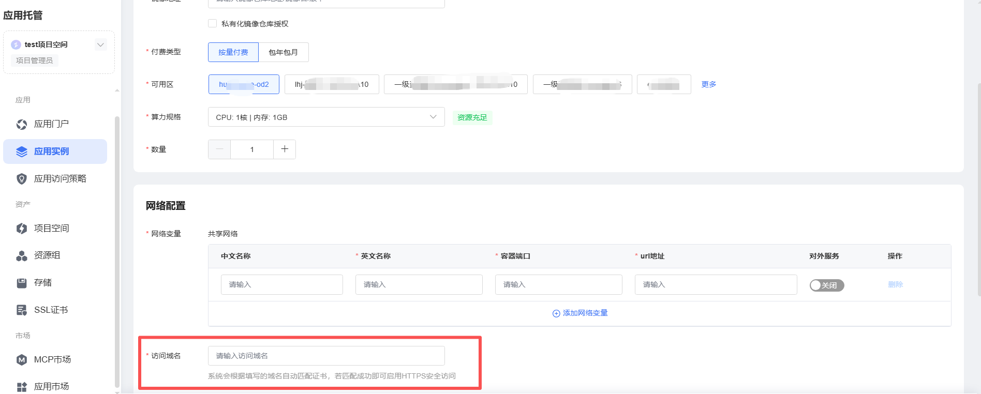Click the test项目空间 avatar icon
This screenshot has width=981, height=394.
click(x=16, y=44)
